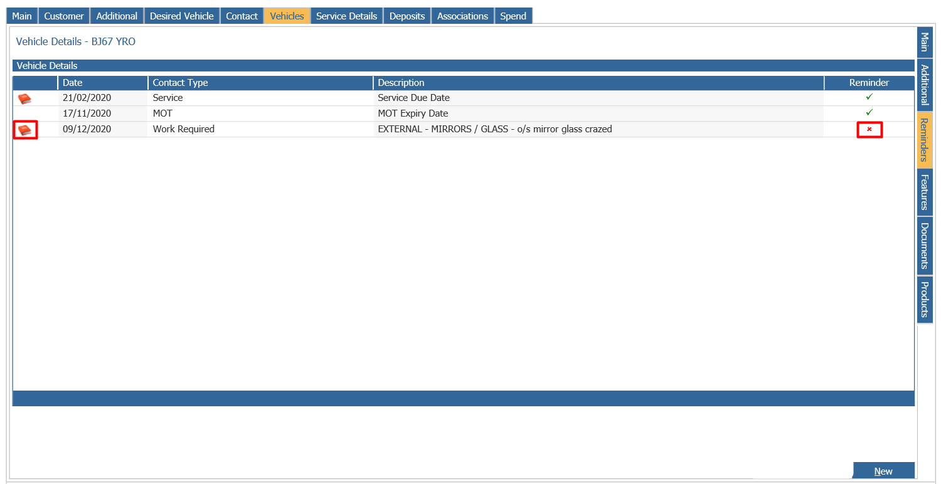Open the vertical Documents side tab
Screen dimensions: 941x484
coord(925,246)
